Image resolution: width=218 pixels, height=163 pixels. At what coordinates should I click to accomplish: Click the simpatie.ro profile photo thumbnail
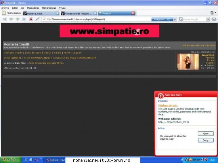point(188,62)
